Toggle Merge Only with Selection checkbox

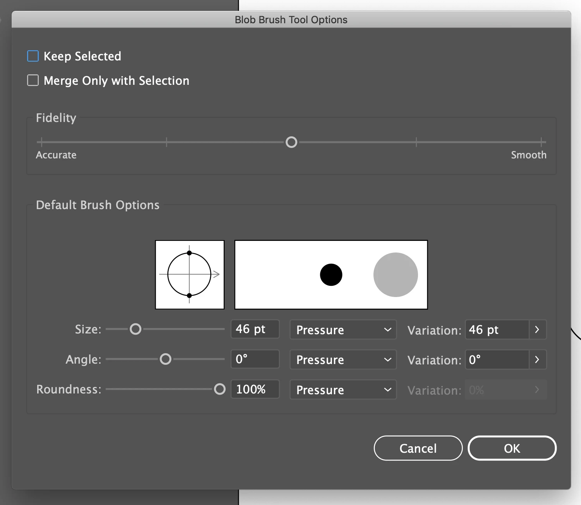[x=33, y=80]
